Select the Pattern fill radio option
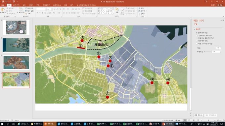This screenshot has width=225, height=126. (x=197, y=41)
